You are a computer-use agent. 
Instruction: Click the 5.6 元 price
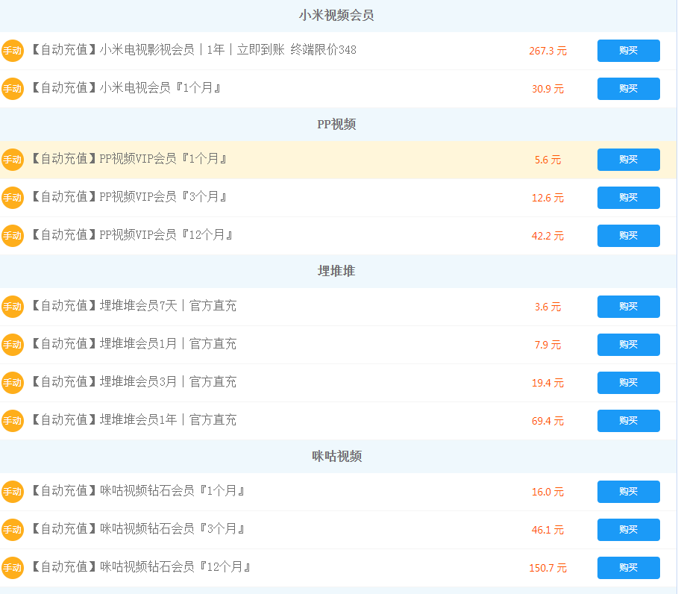click(x=548, y=160)
